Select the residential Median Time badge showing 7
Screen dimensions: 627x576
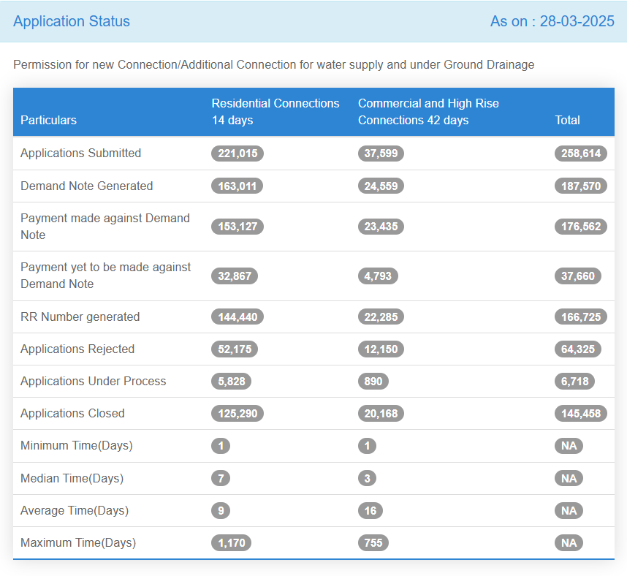221,478
